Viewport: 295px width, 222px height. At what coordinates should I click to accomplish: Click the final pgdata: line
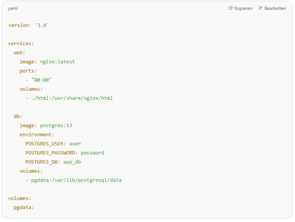click(x=24, y=208)
